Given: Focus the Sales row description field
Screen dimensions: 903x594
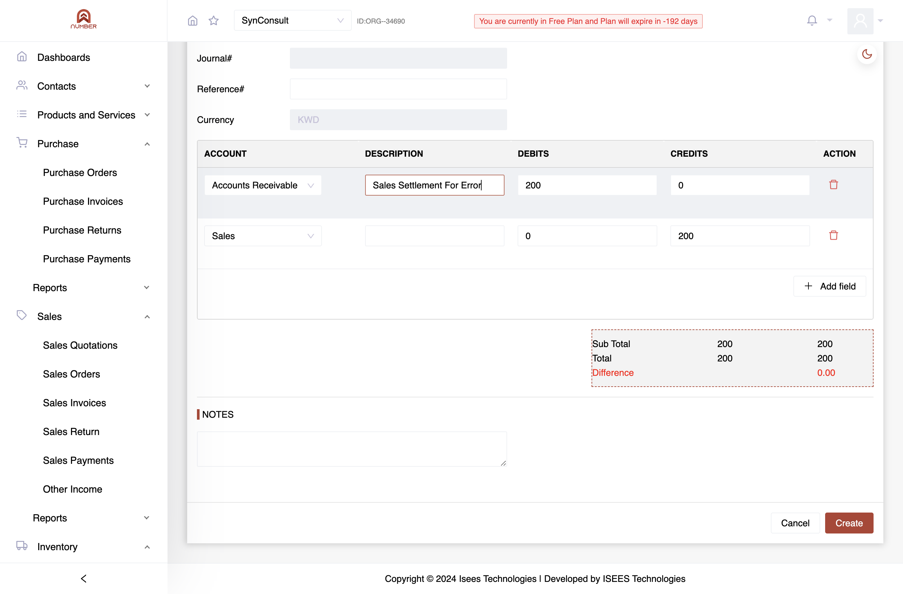Looking at the screenshot, I should (x=435, y=236).
